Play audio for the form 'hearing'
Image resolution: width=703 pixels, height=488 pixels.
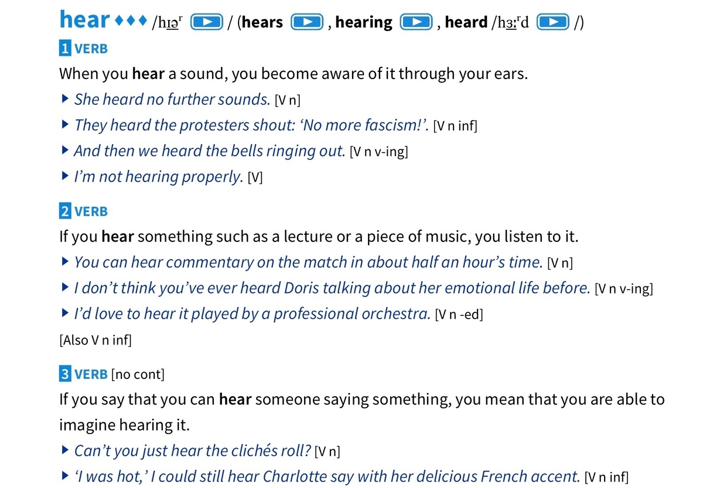tap(416, 22)
